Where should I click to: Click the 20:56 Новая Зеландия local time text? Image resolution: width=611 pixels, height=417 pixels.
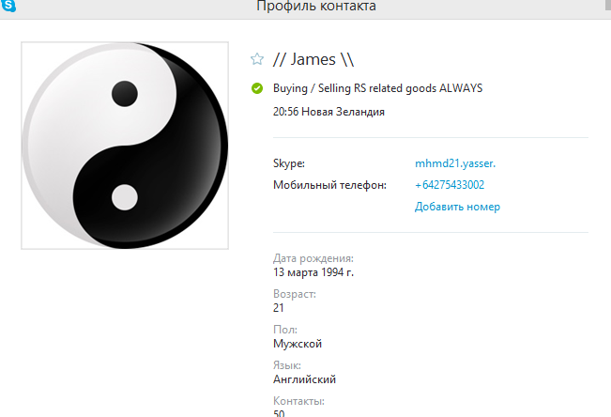tap(328, 112)
